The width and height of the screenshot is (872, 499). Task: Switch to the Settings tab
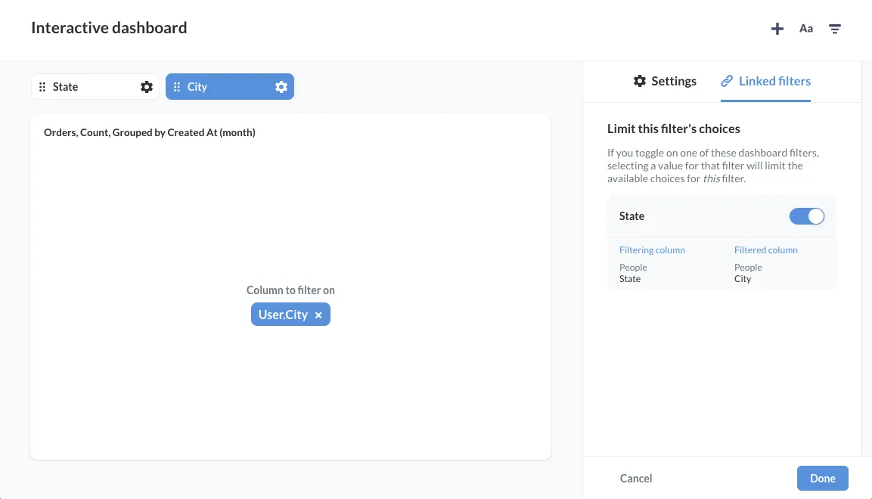(665, 81)
